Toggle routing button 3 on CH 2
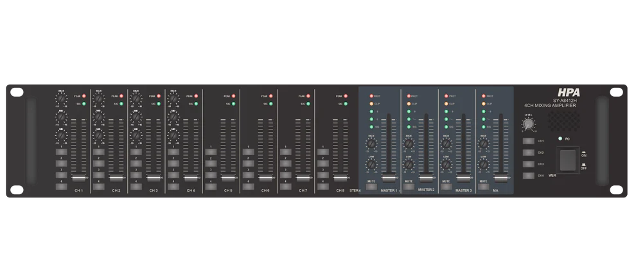636x275 pixels. 98,175
